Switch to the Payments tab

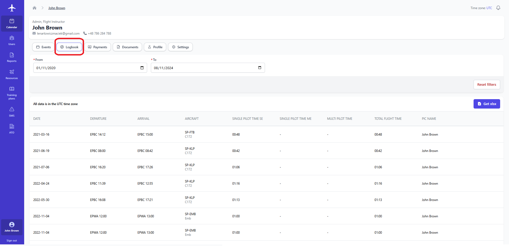point(97,47)
